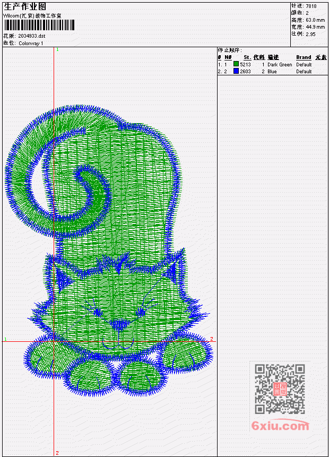Click the 'Colorway 1' label
329x457 pixels.
pos(31,43)
